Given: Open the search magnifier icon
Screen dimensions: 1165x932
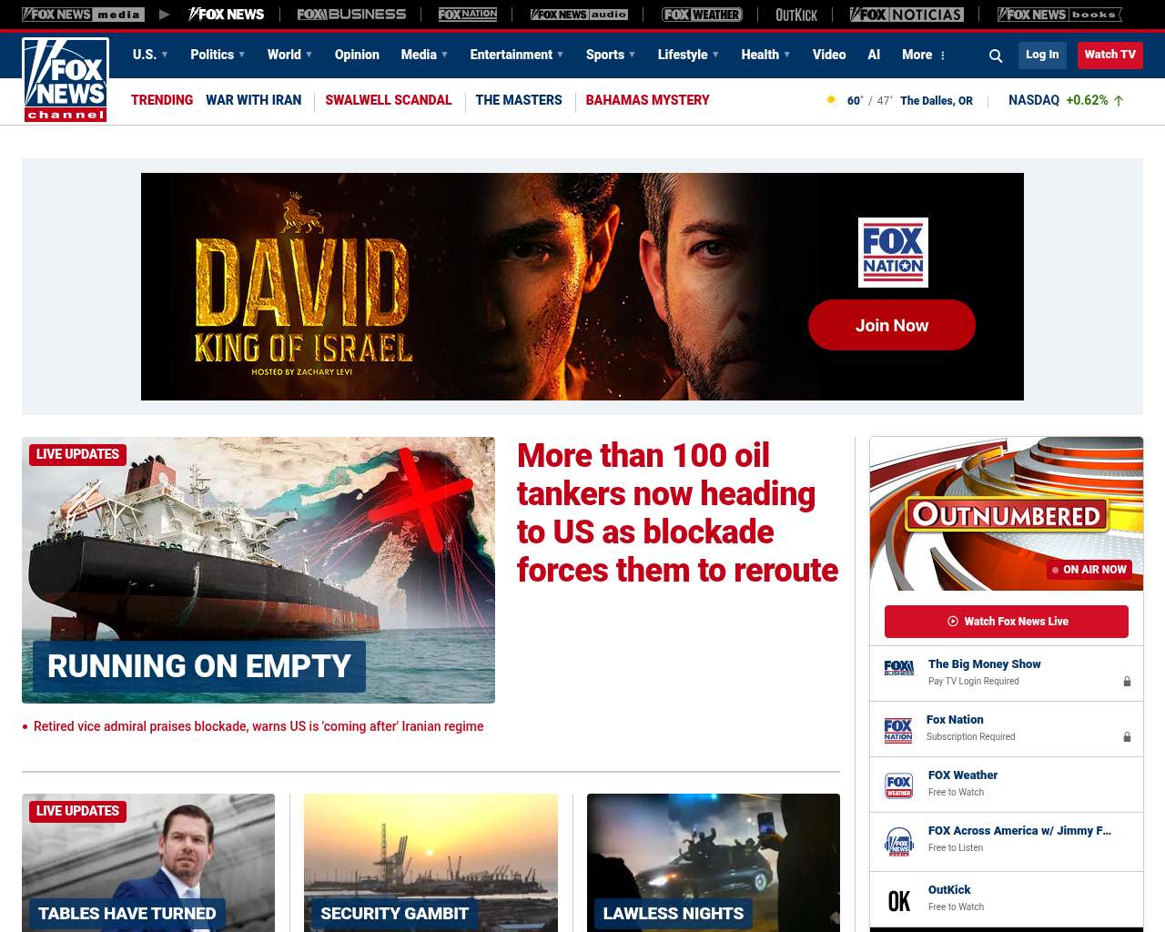Looking at the screenshot, I should (996, 56).
